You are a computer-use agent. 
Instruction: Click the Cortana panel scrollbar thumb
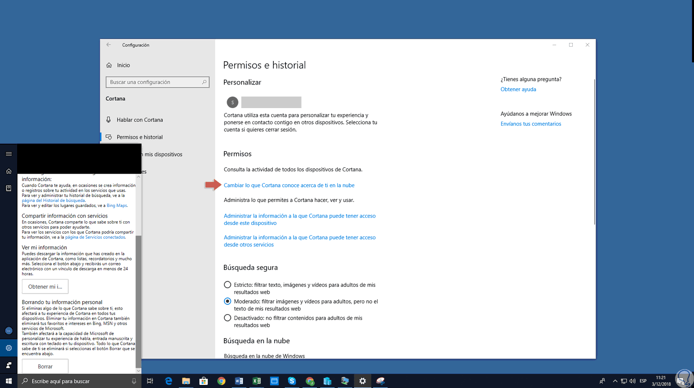tap(138, 301)
